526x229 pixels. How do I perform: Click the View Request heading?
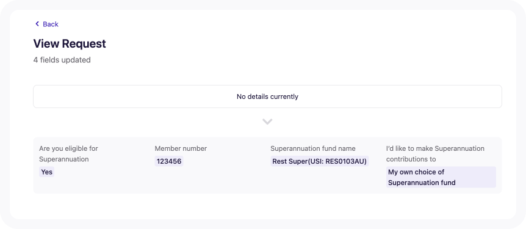click(x=70, y=43)
